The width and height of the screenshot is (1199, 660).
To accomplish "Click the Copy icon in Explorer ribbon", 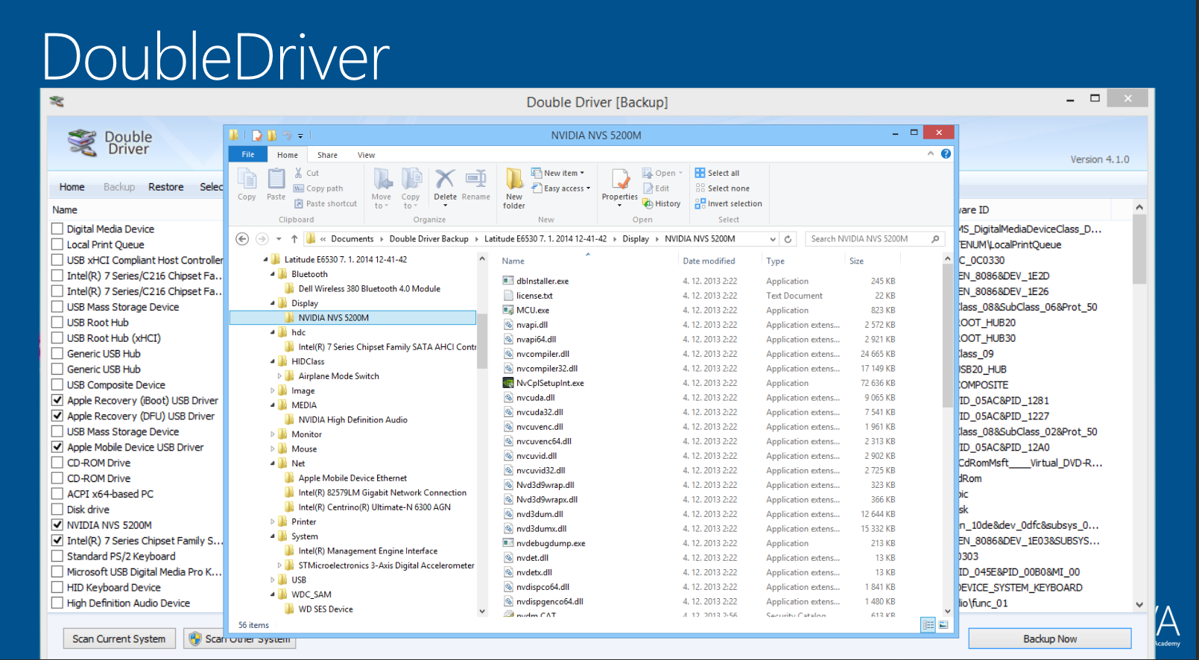I will 247,180.
